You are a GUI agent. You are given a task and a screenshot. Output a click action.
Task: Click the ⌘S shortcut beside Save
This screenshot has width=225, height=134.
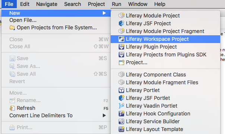click(103, 58)
